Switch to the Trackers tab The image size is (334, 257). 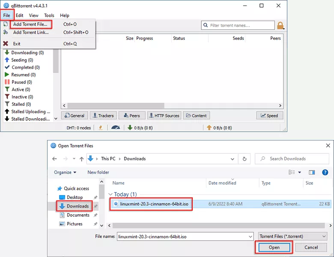pos(103,116)
